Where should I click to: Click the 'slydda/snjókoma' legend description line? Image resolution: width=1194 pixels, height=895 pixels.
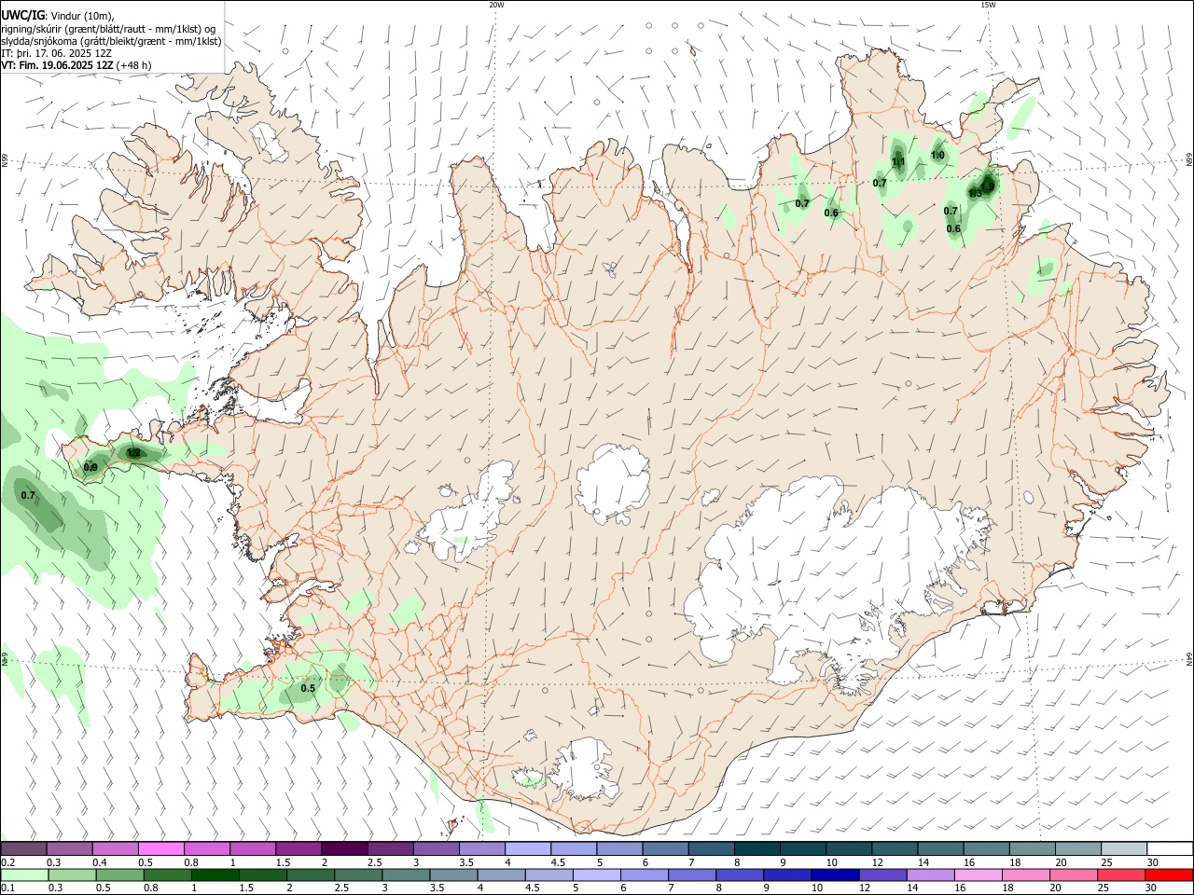(x=111, y=41)
